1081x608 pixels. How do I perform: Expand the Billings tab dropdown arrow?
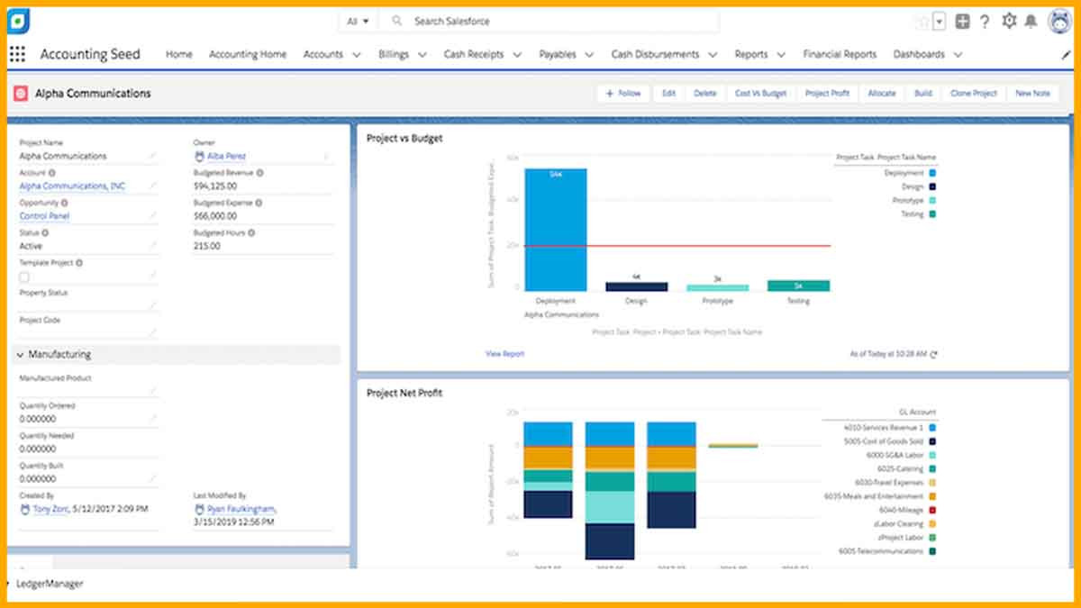click(x=421, y=55)
